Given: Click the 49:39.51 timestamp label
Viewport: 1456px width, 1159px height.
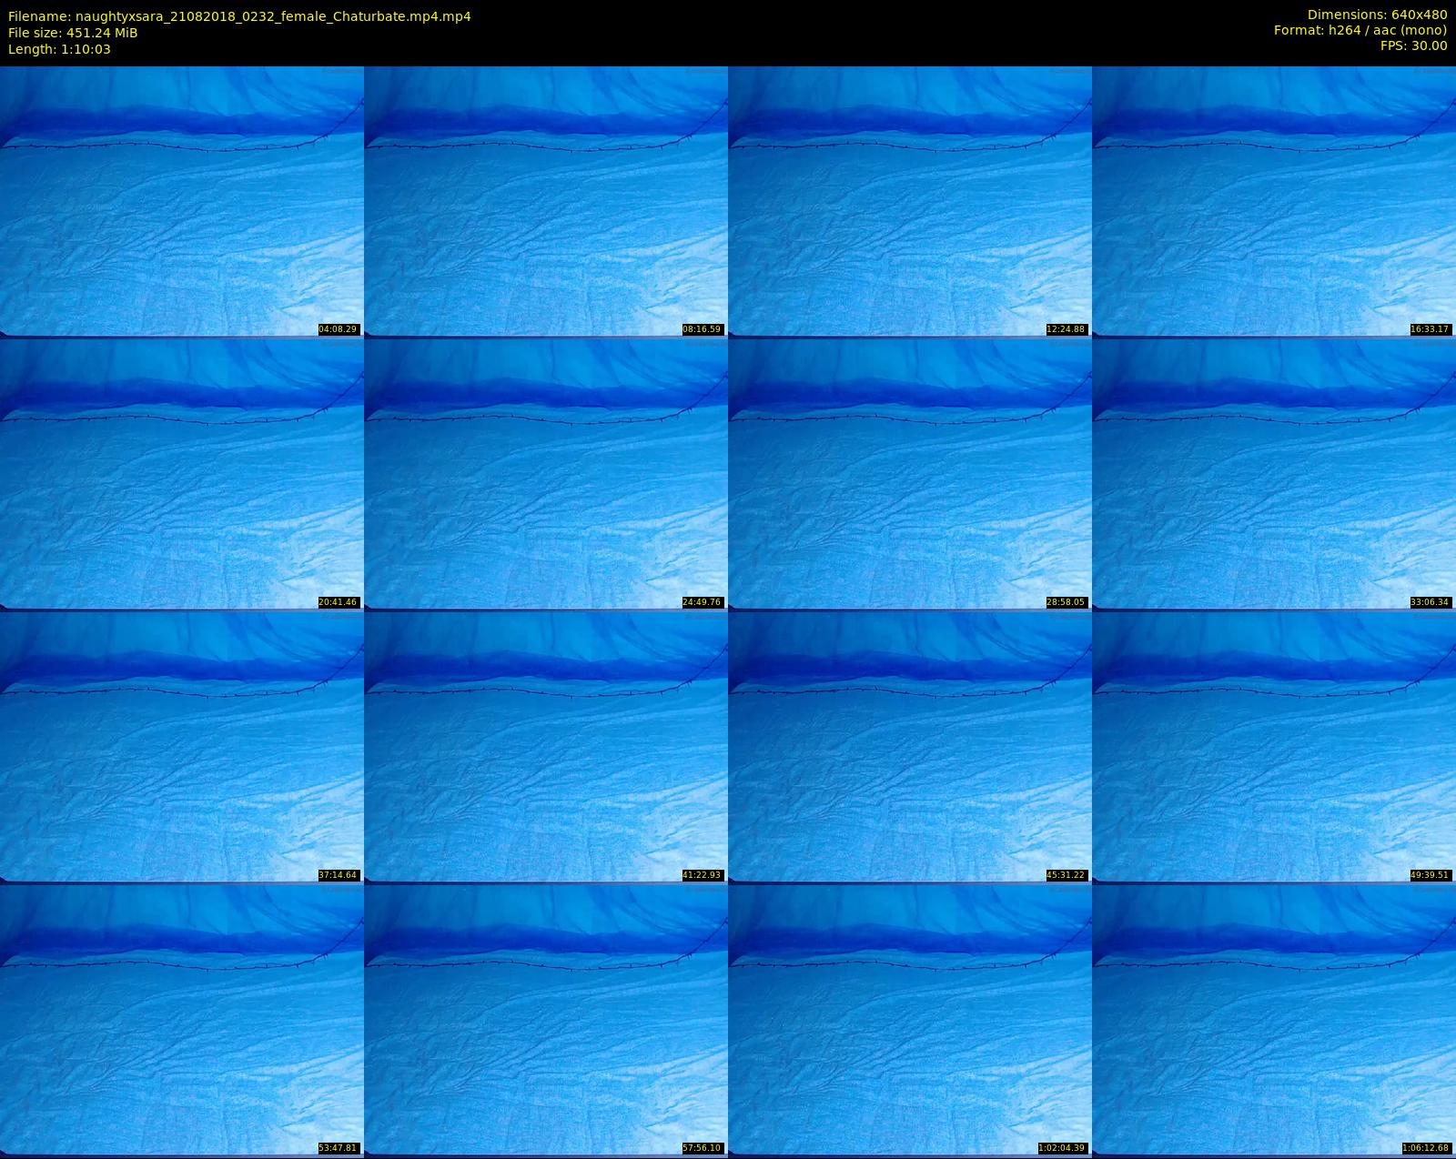Looking at the screenshot, I should 1430,875.
